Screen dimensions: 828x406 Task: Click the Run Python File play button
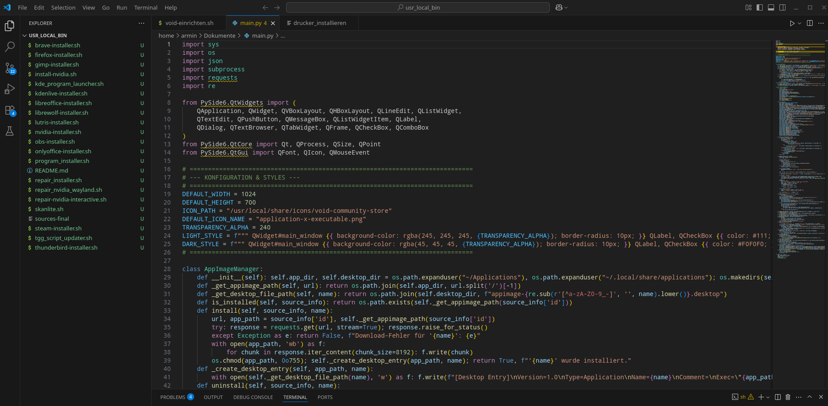pos(792,23)
